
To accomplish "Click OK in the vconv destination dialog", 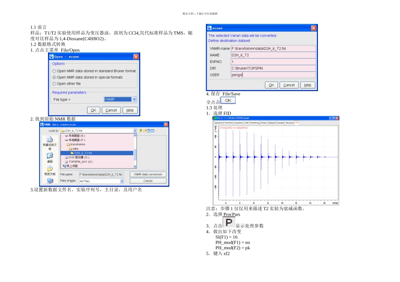I will click(x=272, y=85).
